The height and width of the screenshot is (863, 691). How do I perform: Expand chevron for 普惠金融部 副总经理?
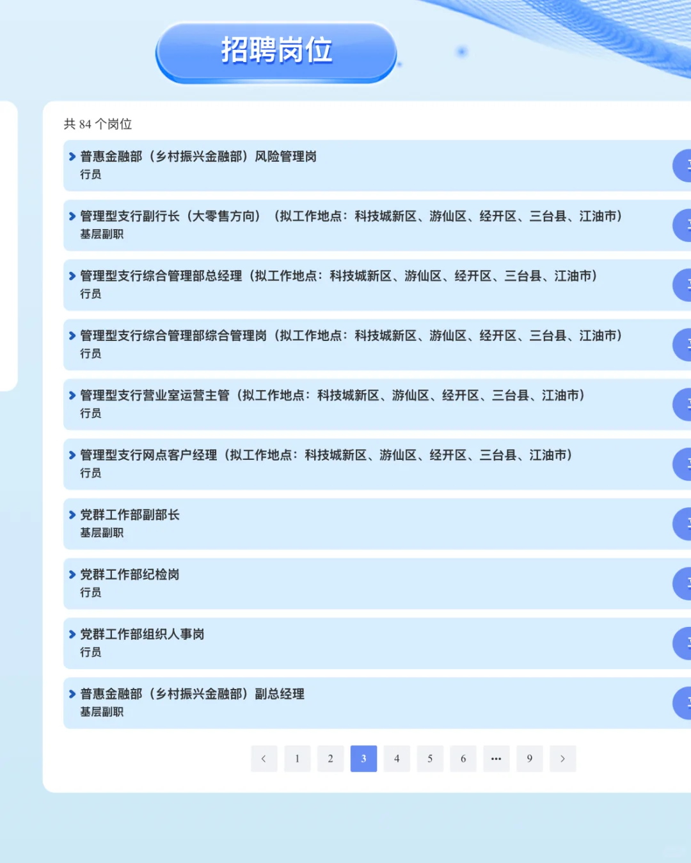(x=72, y=693)
